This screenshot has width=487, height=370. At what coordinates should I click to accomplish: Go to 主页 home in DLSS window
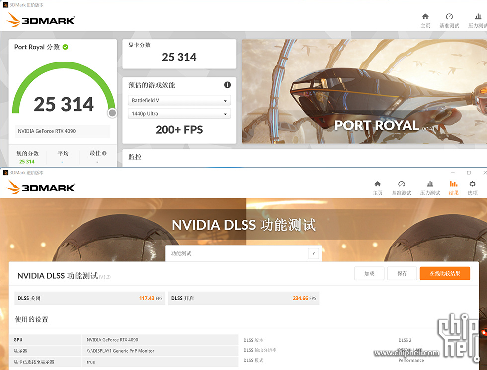coord(377,188)
